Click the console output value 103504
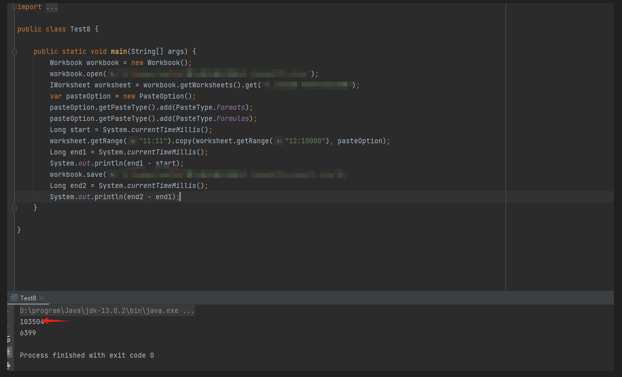This screenshot has height=377, width=622. click(x=32, y=322)
